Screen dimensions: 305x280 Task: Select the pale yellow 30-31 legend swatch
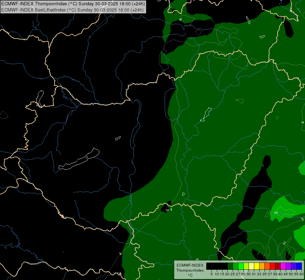251,266
